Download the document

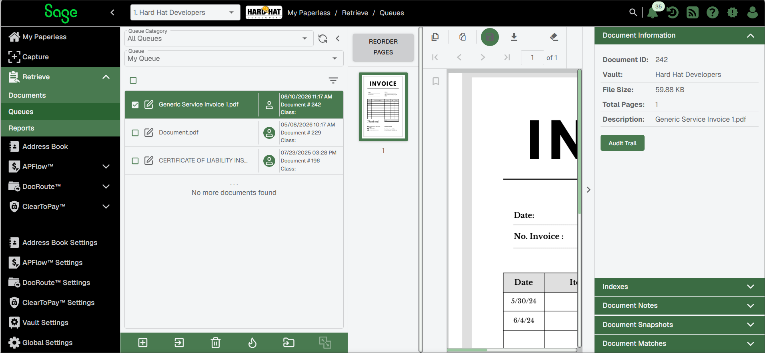click(514, 37)
